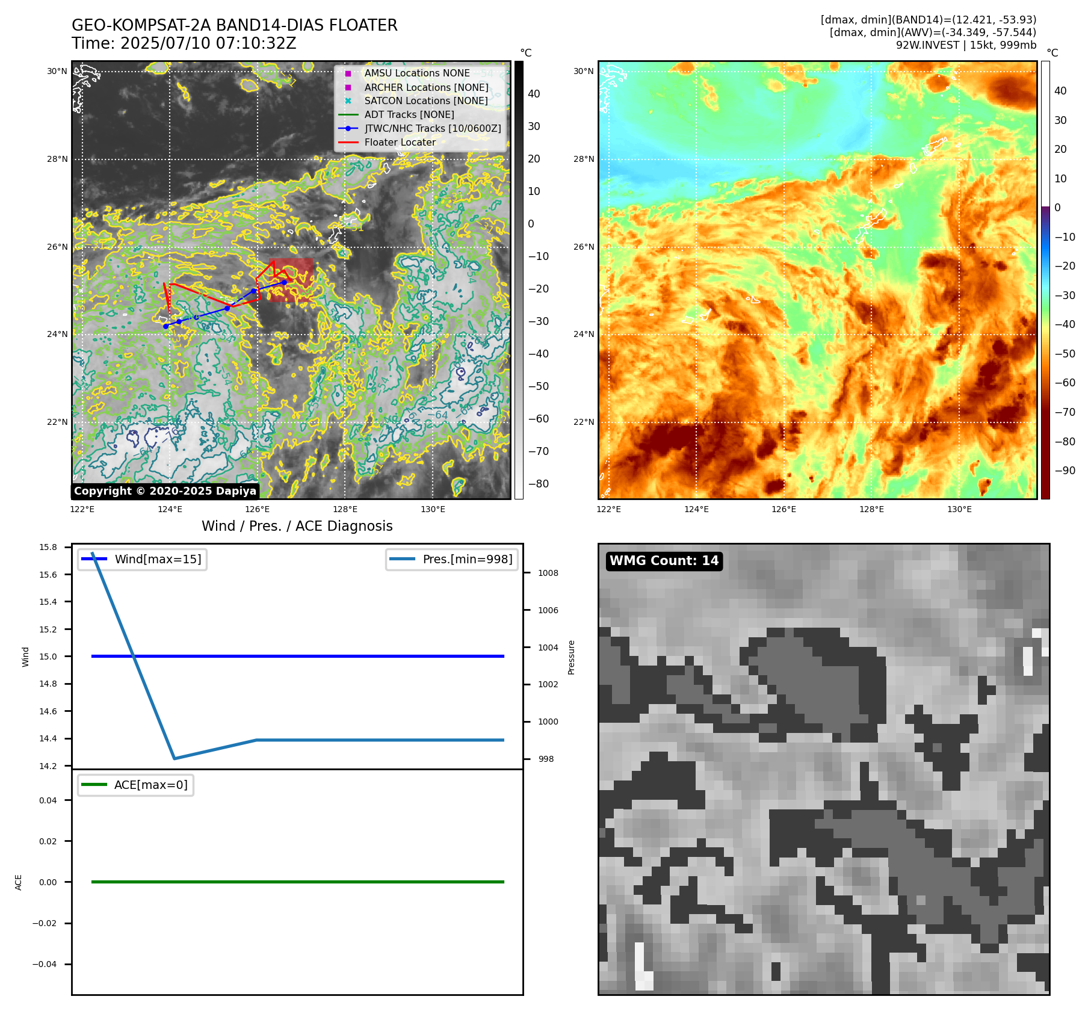This screenshot has height=1017, width=1091.
Task: Click the red floater locator box on map
Action: [x=291, y=280]
